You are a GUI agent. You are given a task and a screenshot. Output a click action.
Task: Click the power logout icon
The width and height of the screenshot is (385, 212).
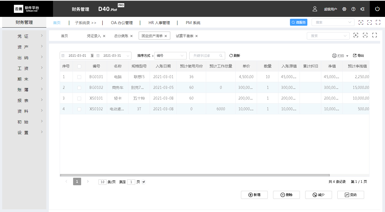point(377,9)
